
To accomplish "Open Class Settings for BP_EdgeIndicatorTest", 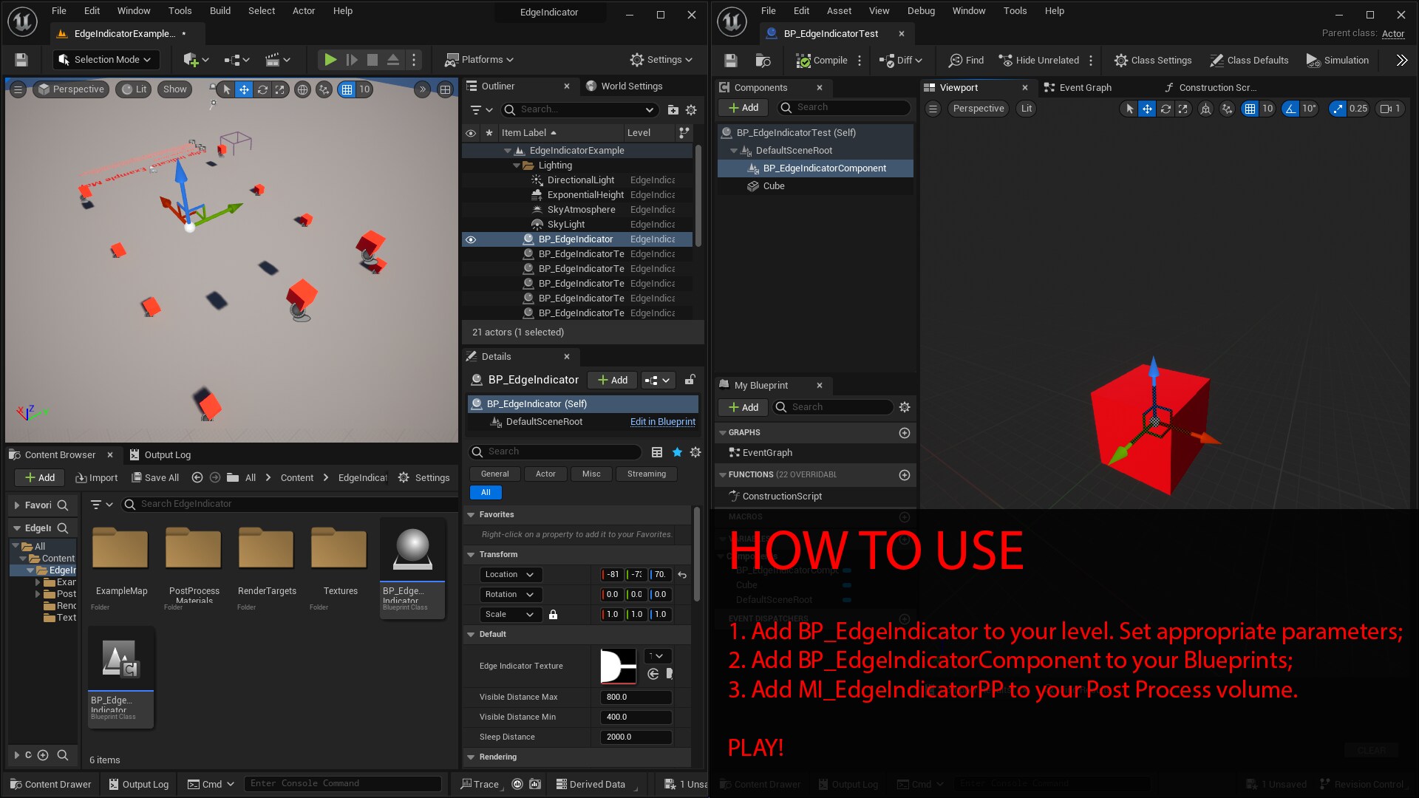I will tap(1152, 60).
